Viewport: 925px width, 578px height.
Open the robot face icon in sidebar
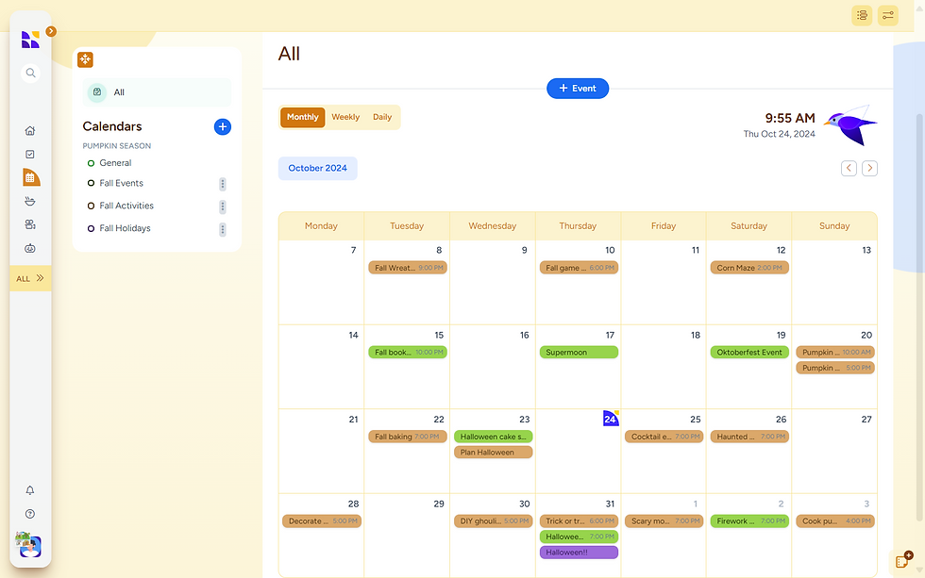click(x=30, y=248)
